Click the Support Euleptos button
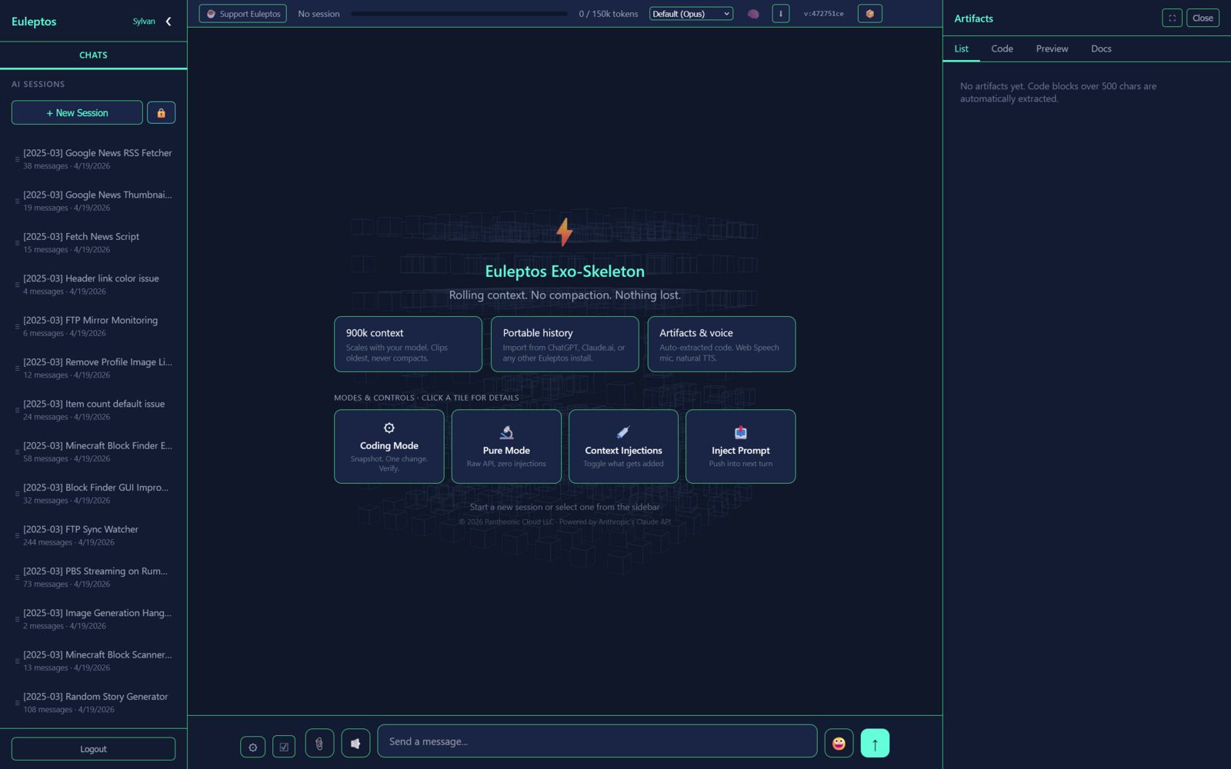 coord(243,14)
